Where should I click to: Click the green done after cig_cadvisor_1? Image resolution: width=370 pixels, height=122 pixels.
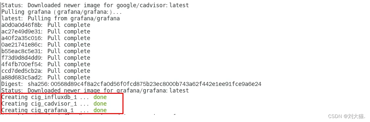[100, 104]
